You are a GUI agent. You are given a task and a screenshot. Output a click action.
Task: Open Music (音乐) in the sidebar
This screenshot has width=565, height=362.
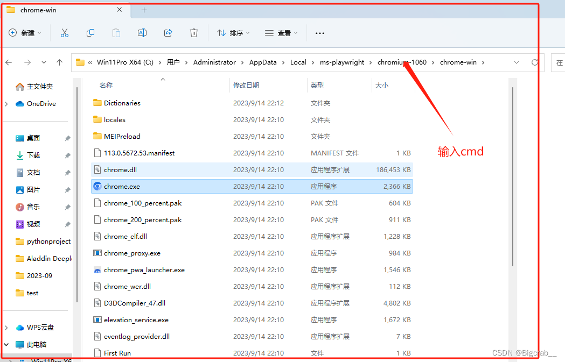(28, 207)
